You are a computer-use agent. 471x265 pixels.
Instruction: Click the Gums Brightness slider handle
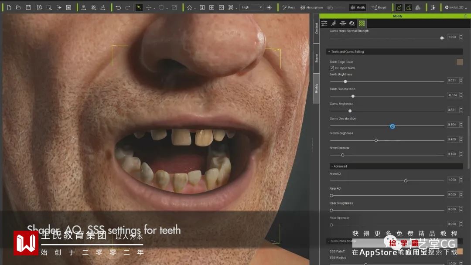pos(350,111)
